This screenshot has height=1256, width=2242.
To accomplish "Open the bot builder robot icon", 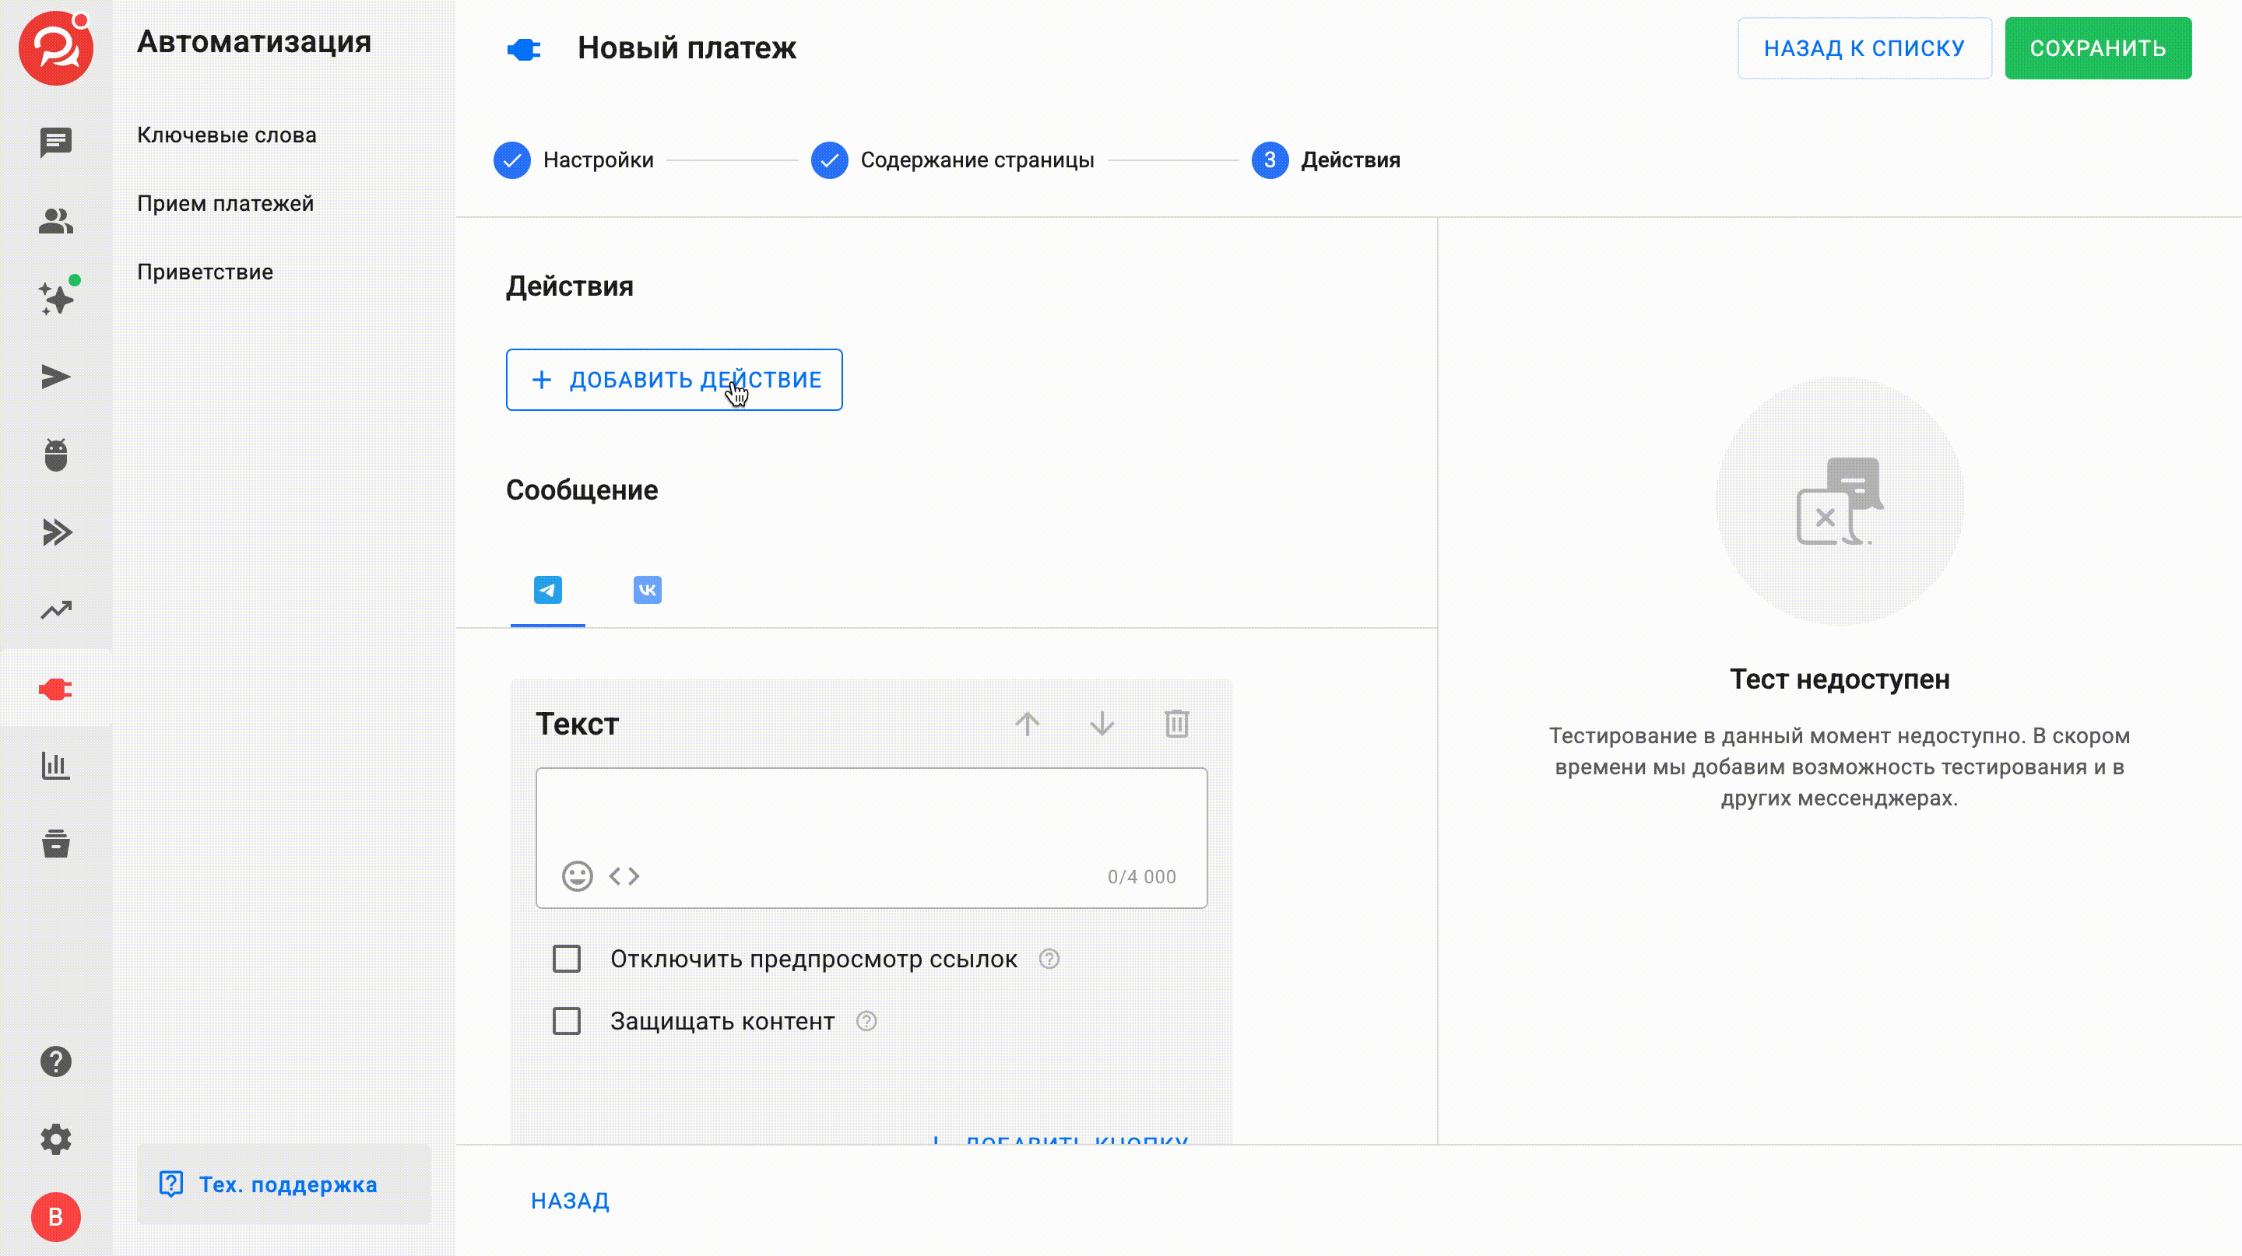I will 56,455.
